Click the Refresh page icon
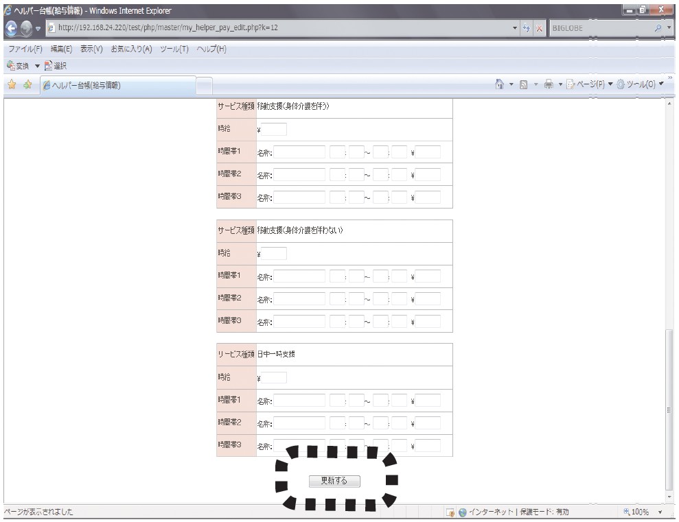 coord(526,28)
